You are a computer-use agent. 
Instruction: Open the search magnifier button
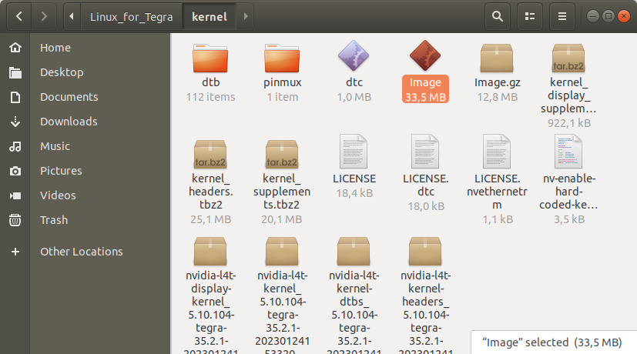coord(498,17)
